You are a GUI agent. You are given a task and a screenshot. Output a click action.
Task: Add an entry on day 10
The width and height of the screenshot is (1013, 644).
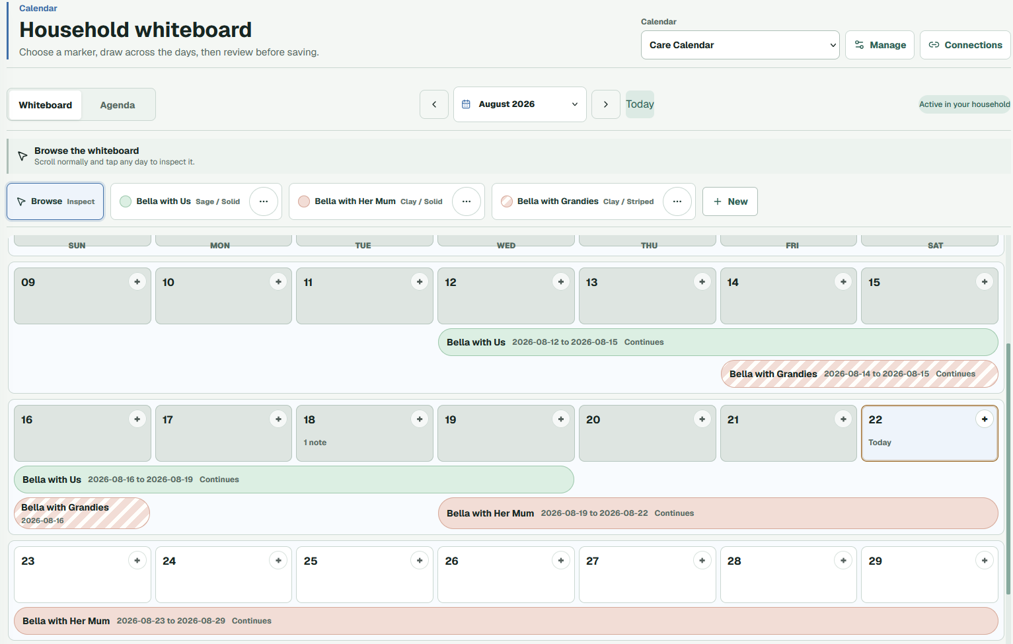[x=279, y=282]
